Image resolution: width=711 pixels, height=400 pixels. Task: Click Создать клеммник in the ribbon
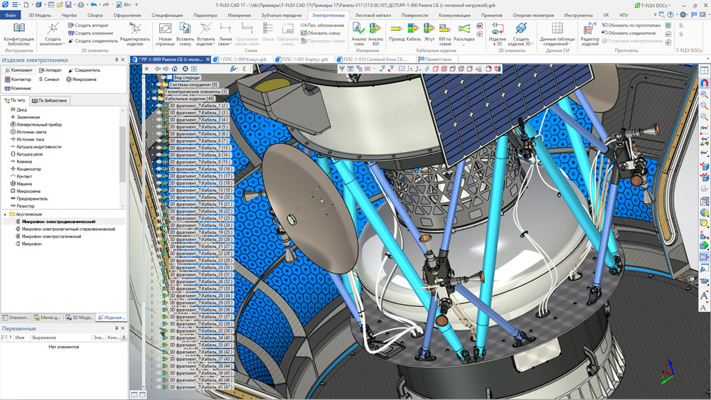coord(91,33)
